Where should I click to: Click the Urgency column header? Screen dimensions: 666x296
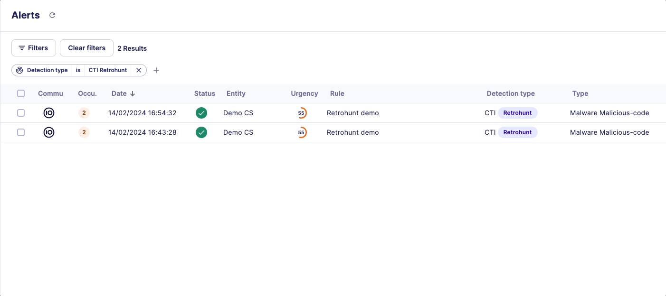point(304,93)
